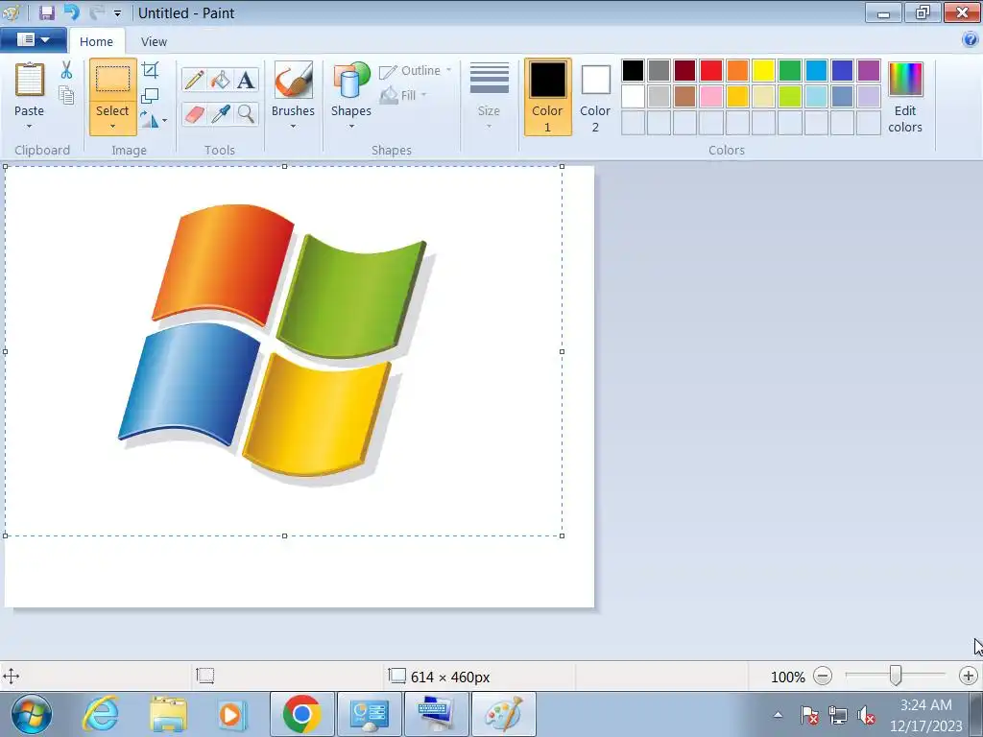Click the Save icon in quick access toolbar
Viewport: 983px width, 737px height.
tap(46, 12)
